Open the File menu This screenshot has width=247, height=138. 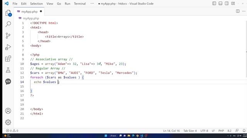15,3
